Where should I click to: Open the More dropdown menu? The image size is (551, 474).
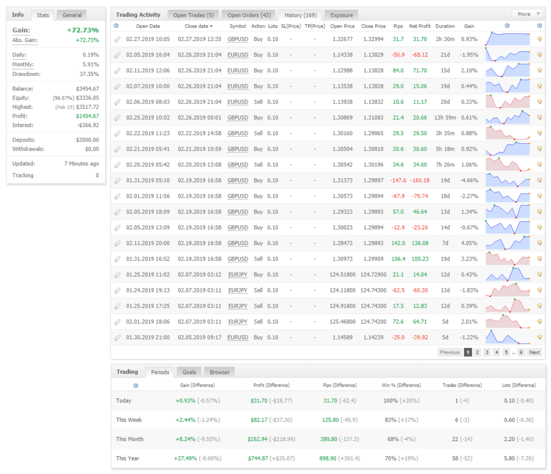(x=526, y=13)
